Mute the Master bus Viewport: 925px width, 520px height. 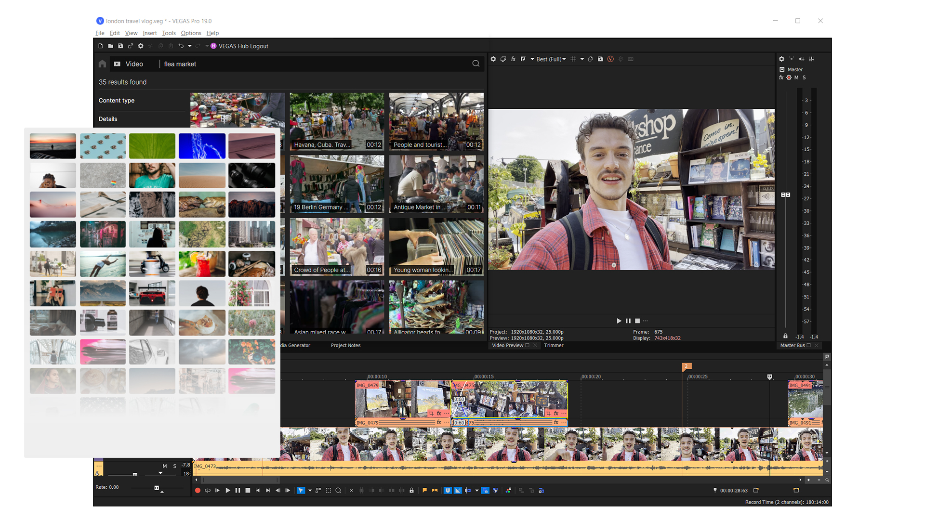(796, 78)
